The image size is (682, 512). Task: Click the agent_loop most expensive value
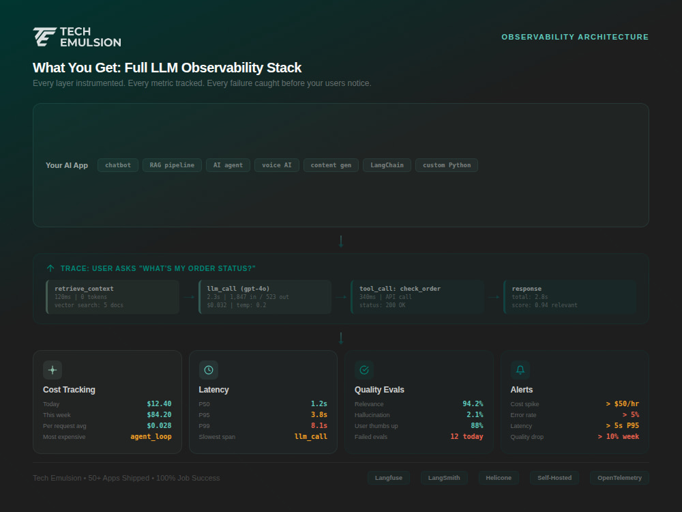[151, 436]
